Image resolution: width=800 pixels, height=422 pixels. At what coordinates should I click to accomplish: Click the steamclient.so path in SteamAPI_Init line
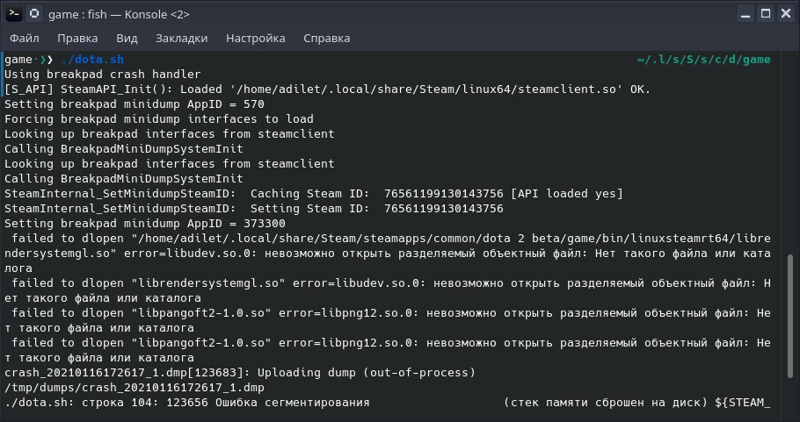[426, 89]
